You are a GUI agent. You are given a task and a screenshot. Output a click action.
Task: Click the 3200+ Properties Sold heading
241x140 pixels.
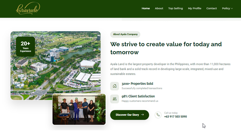tap(137, 84)
